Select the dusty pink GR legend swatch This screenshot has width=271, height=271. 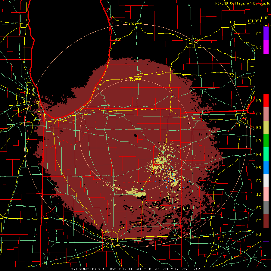[x=266, y=114]
